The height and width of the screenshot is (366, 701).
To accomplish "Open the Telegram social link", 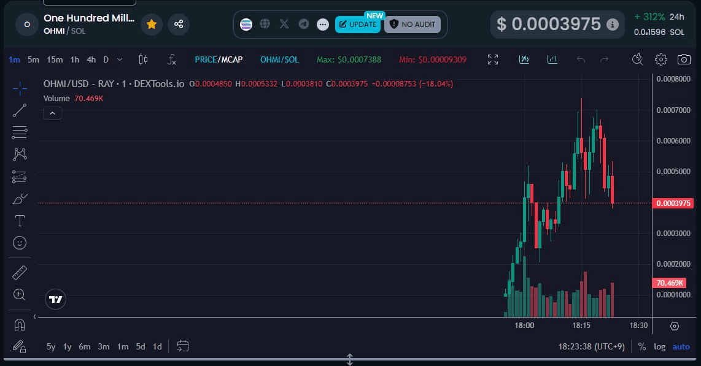I will 304,24.
